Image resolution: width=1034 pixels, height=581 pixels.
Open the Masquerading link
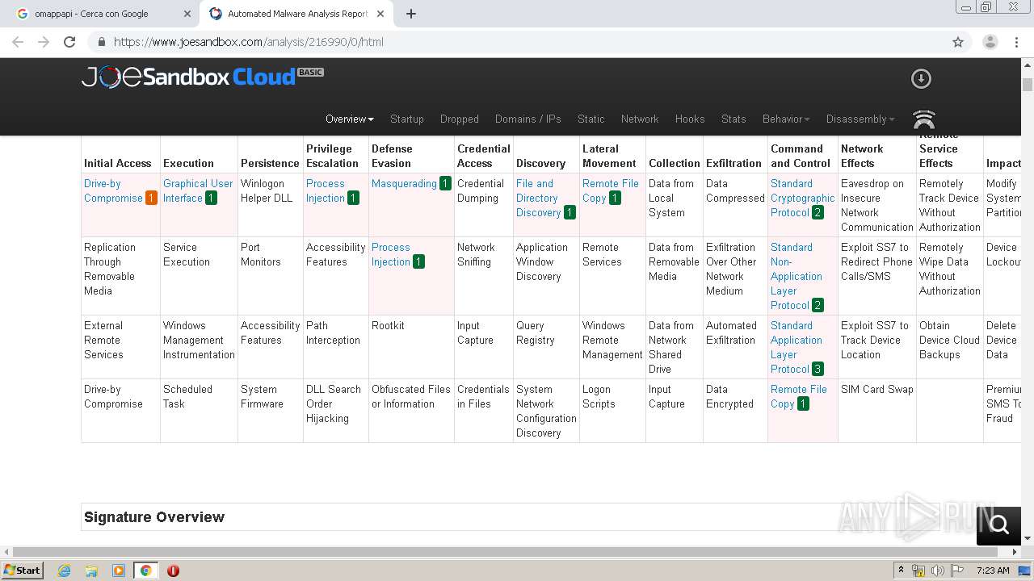(404, 183)
